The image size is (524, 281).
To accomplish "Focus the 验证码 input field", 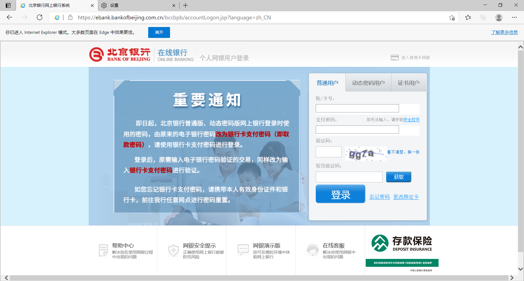I will (329, 152).
